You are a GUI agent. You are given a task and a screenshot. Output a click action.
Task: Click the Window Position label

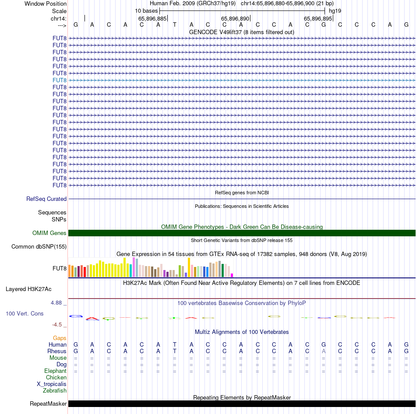pyautogui.click(x=46, y=4)
